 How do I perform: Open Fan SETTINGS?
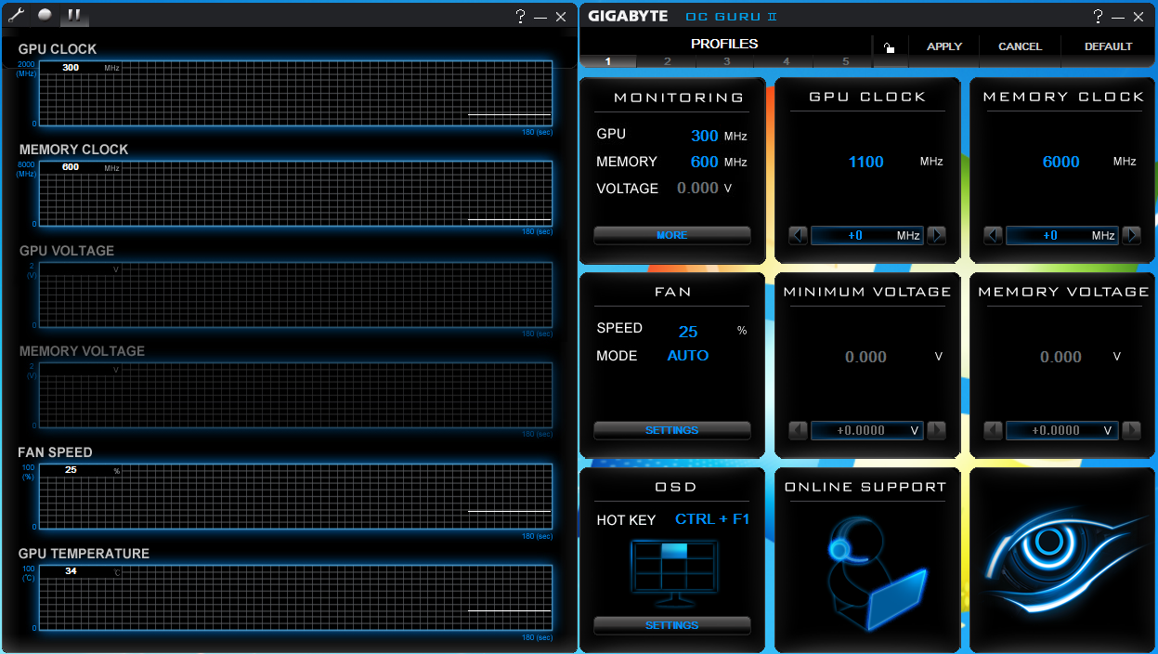671,431
